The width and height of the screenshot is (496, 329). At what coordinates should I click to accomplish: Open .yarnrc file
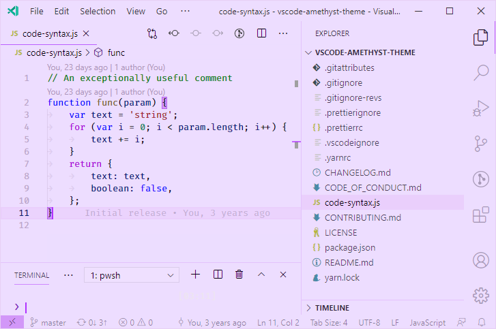pos(383,158)
